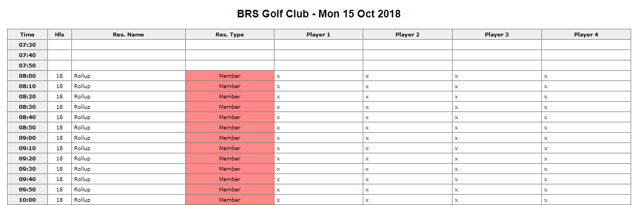
Task: Select the Player 4 column header
Action: pyautogui.click(x=586, y=34)
